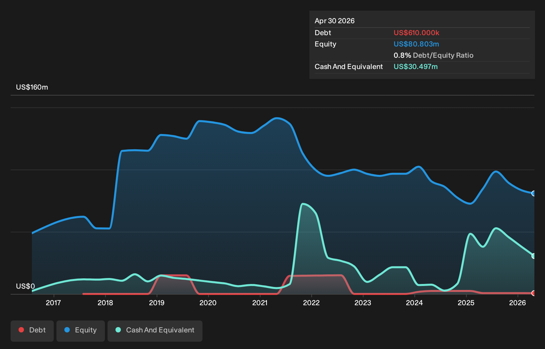The height and width of the screenshot is (349, 545).
Task: Click the Cash And Equivalent tooltip label
Action: (349, 67)
